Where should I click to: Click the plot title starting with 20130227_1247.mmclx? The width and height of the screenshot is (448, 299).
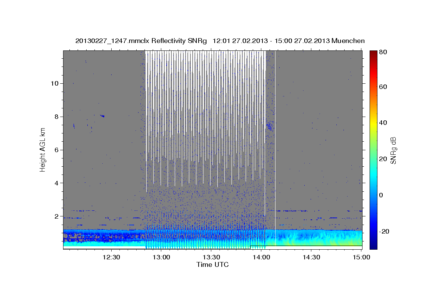220,41
